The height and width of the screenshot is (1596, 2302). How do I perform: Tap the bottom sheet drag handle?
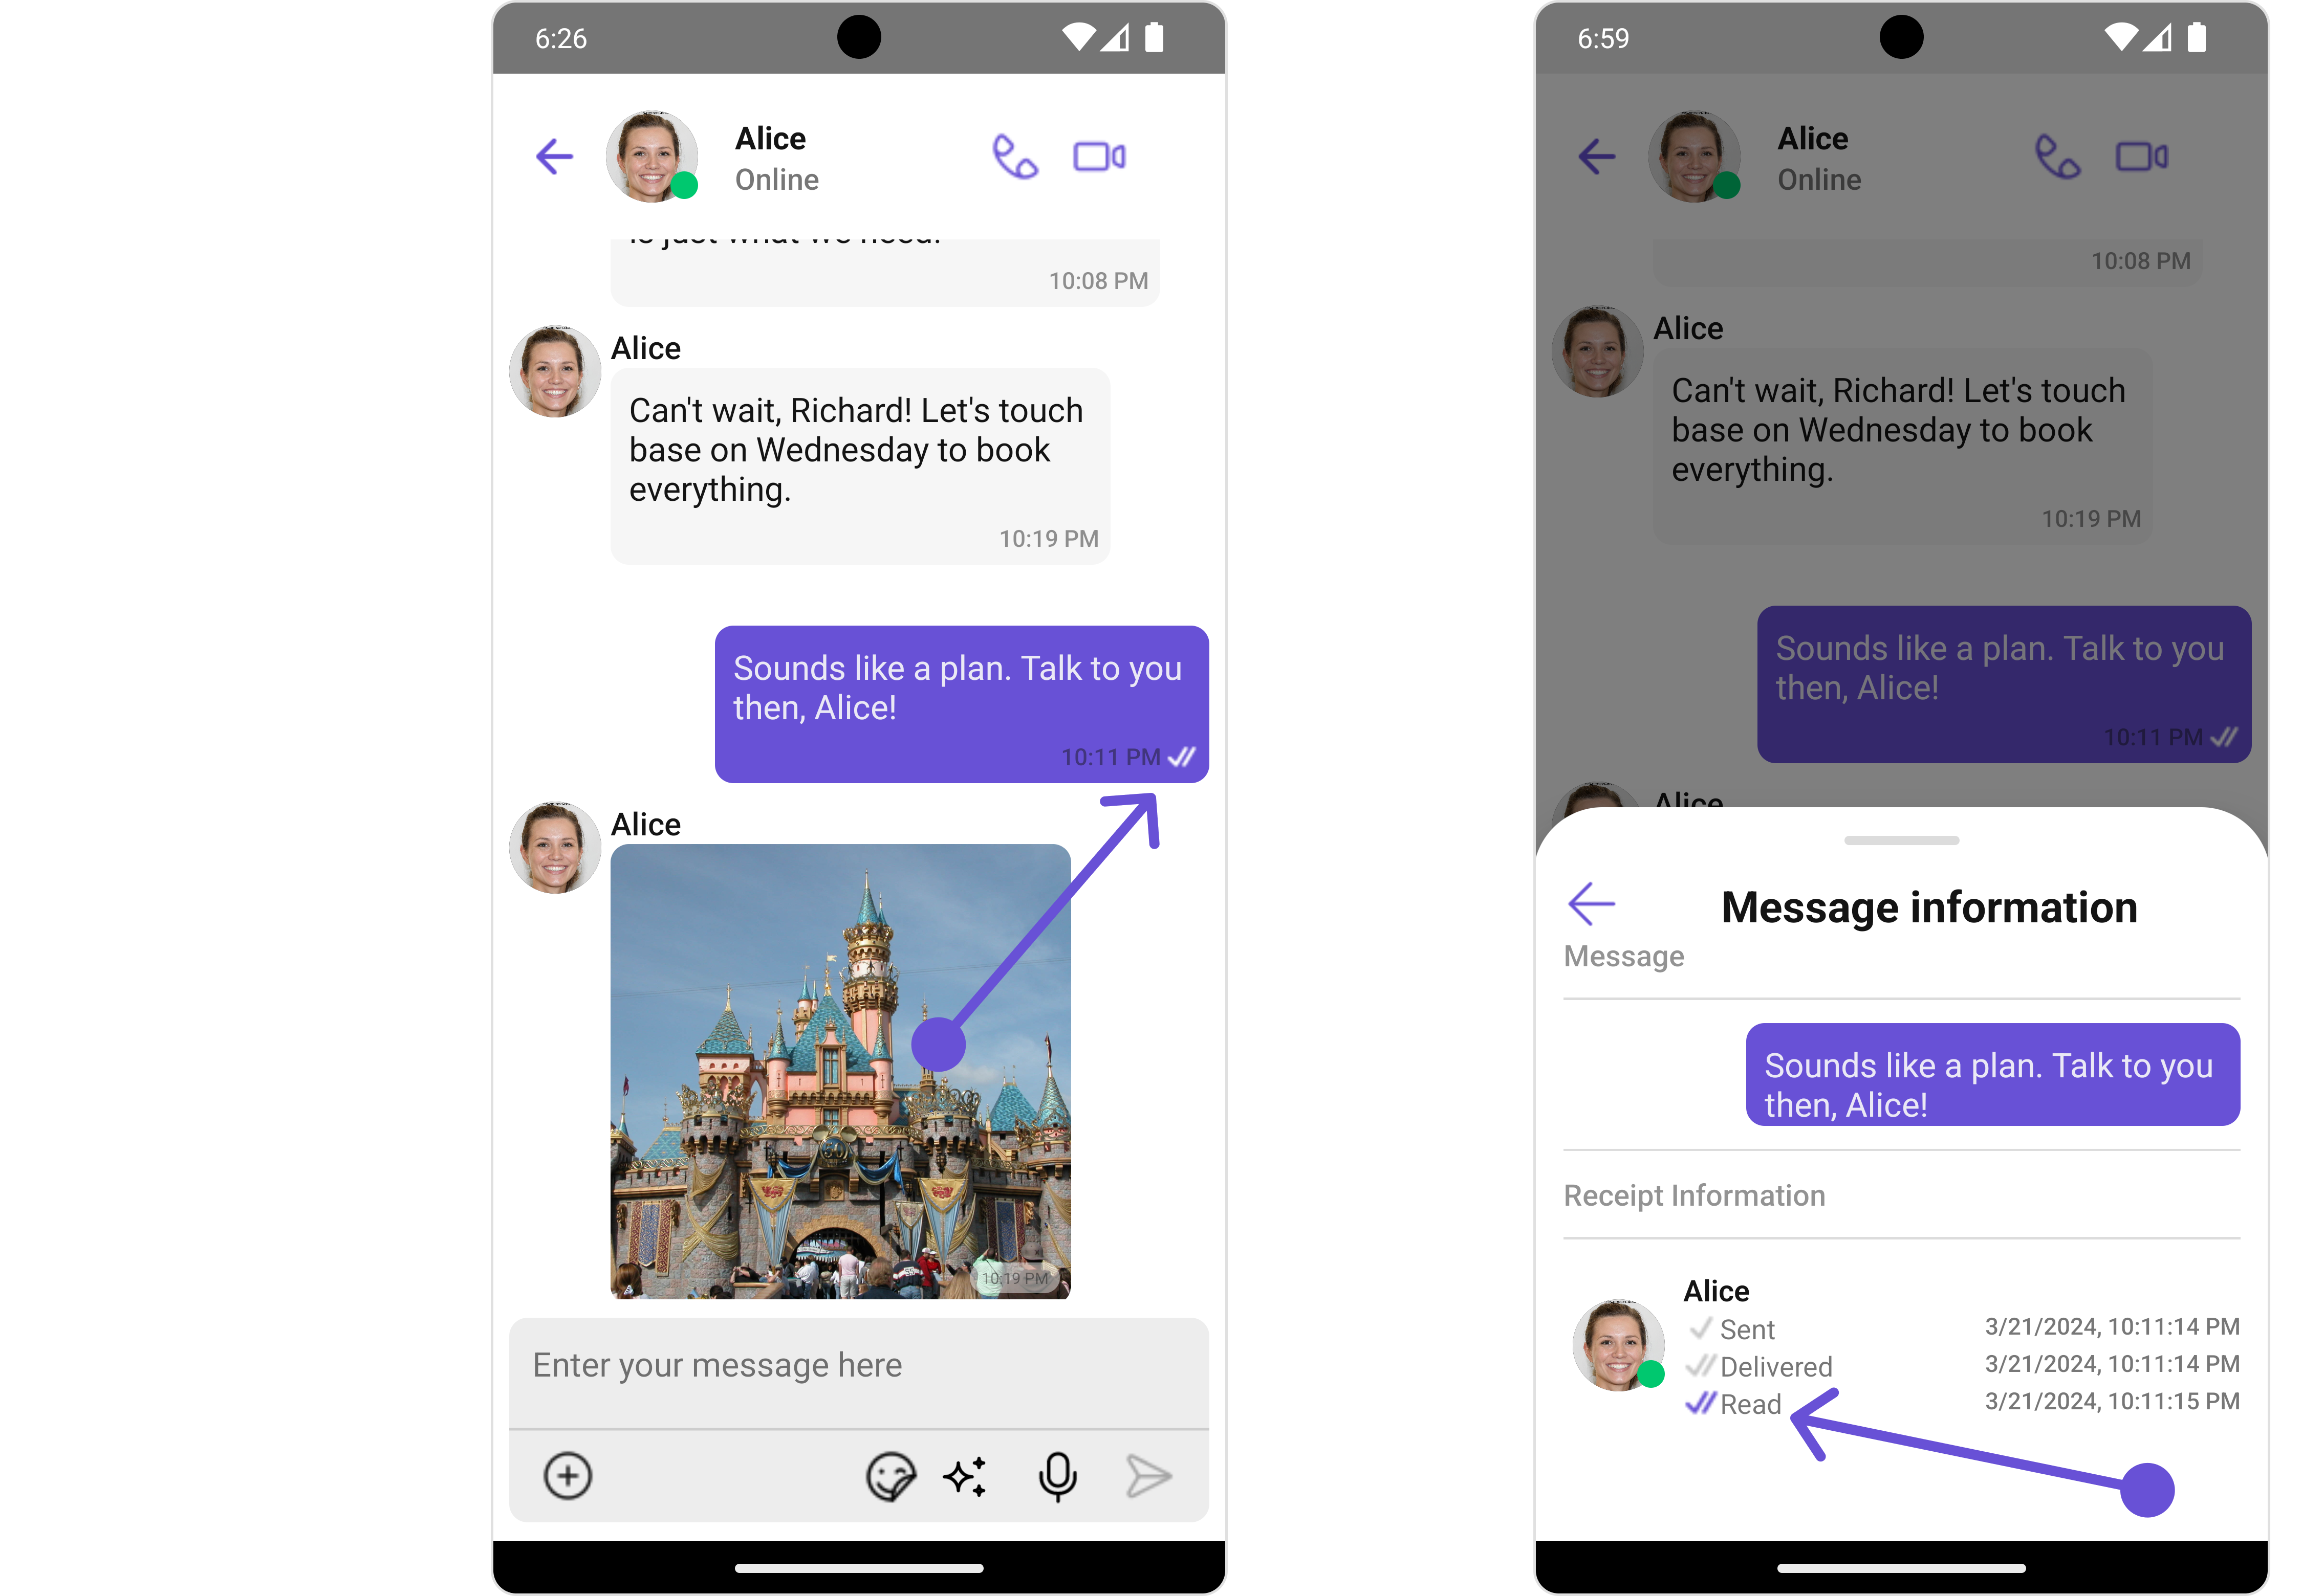click(x=1901, y=840)
